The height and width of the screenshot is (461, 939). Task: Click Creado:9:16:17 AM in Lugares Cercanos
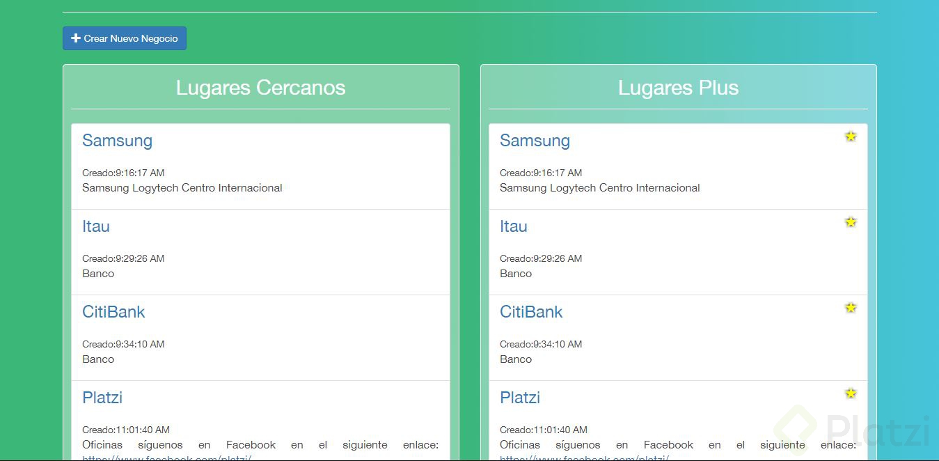click(x=123, y=173)
